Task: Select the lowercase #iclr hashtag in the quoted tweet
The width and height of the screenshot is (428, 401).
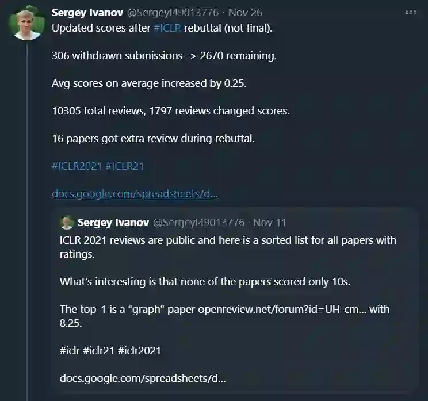Action: click(x=70, y=350)
